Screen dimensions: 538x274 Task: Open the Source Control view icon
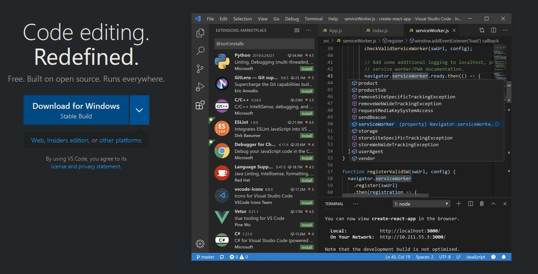(200, 68)
